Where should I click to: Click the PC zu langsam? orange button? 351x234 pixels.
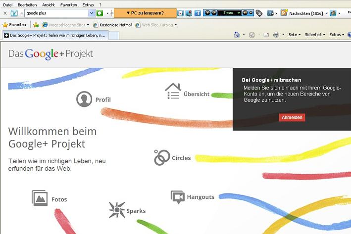(145, 13)
